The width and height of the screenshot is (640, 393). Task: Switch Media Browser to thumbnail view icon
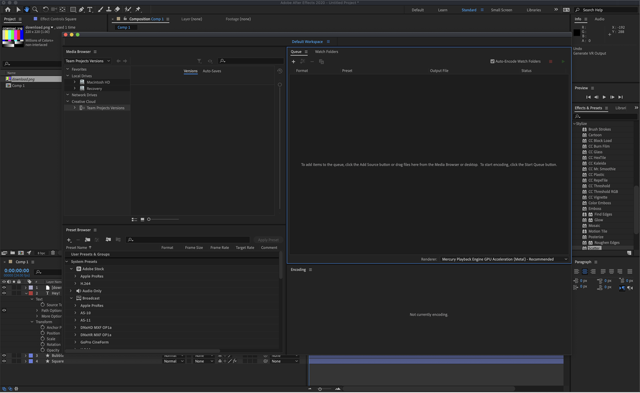[142, 219]
